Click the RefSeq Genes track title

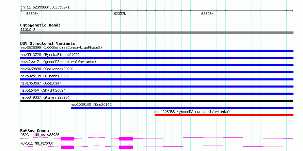(x=34, y=131)
